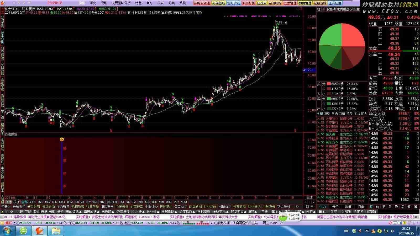The image size is (420, 236).
Task: Open the 研究 menu
Action: (93, 3)
